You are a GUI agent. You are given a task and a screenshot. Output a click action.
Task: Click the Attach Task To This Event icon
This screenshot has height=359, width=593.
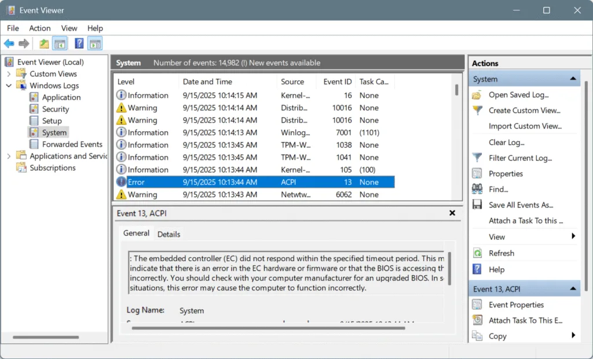point(477,320)
